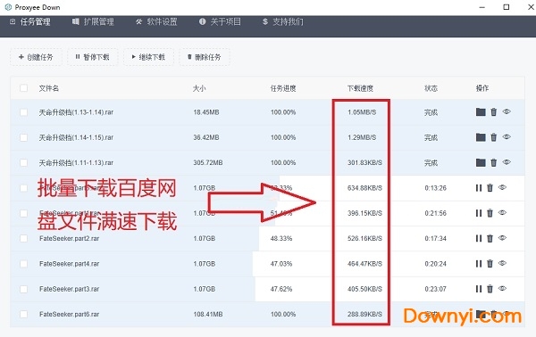View details of 天命升级档(1.13-1.14).rar
The height and width of the screenshot is (337, 536).
[x=507, y=111]
